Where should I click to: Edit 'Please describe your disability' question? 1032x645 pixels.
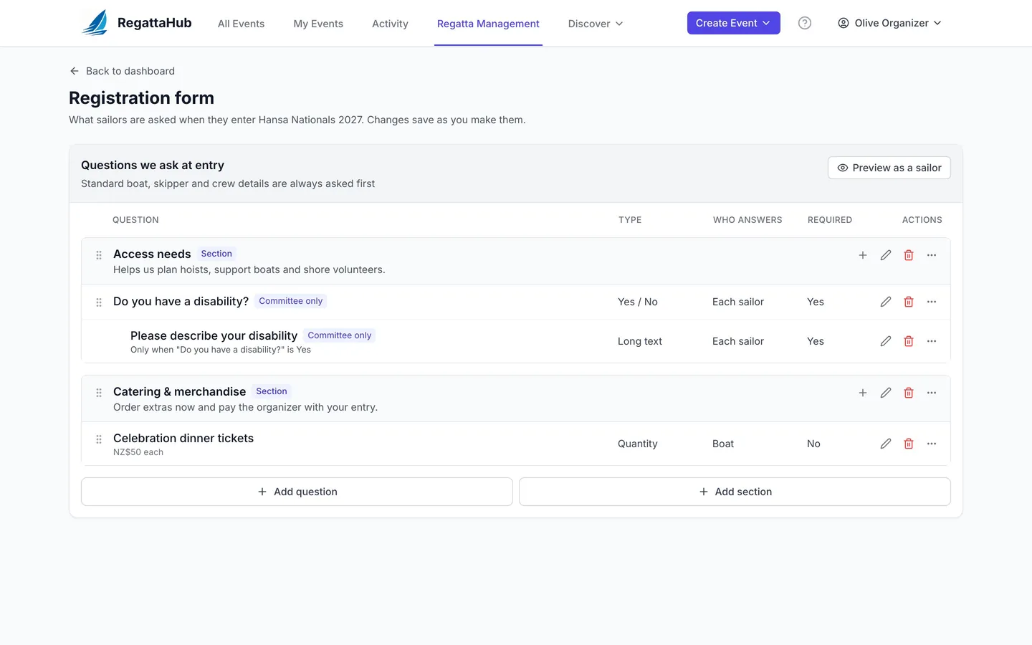[x=886, y=341]
